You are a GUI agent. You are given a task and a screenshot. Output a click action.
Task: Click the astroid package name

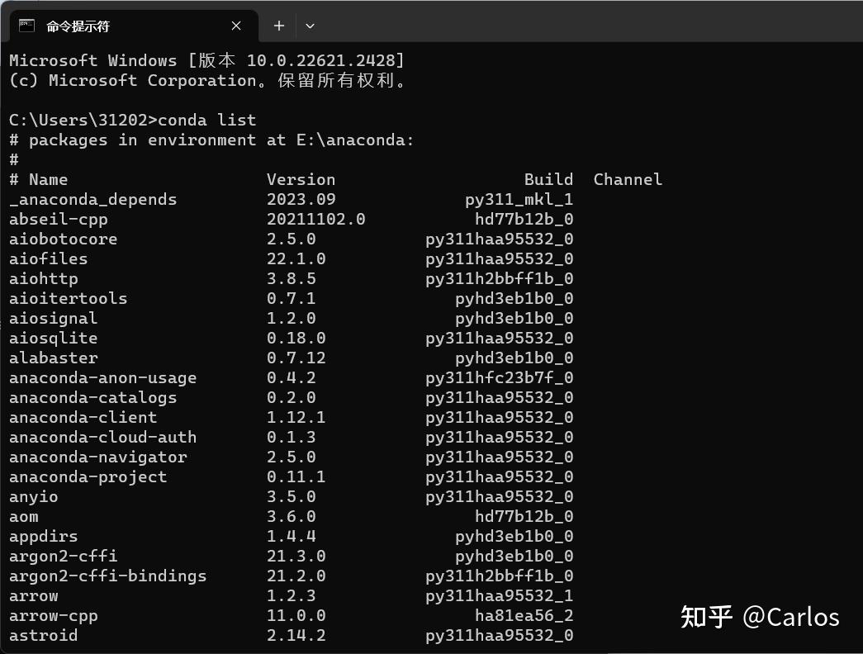coord(44,635)
